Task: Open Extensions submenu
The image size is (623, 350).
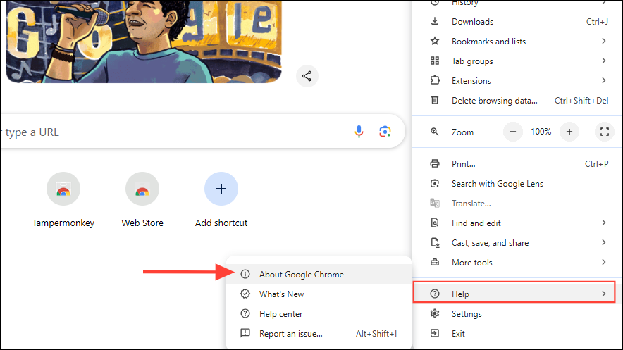Action: (x=517, y=80)
